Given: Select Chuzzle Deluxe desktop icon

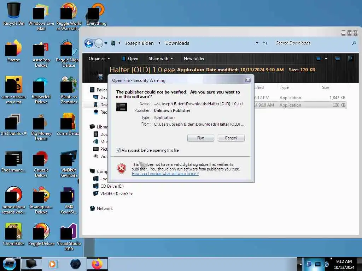Looking at the screenshot, I should 41,164.
